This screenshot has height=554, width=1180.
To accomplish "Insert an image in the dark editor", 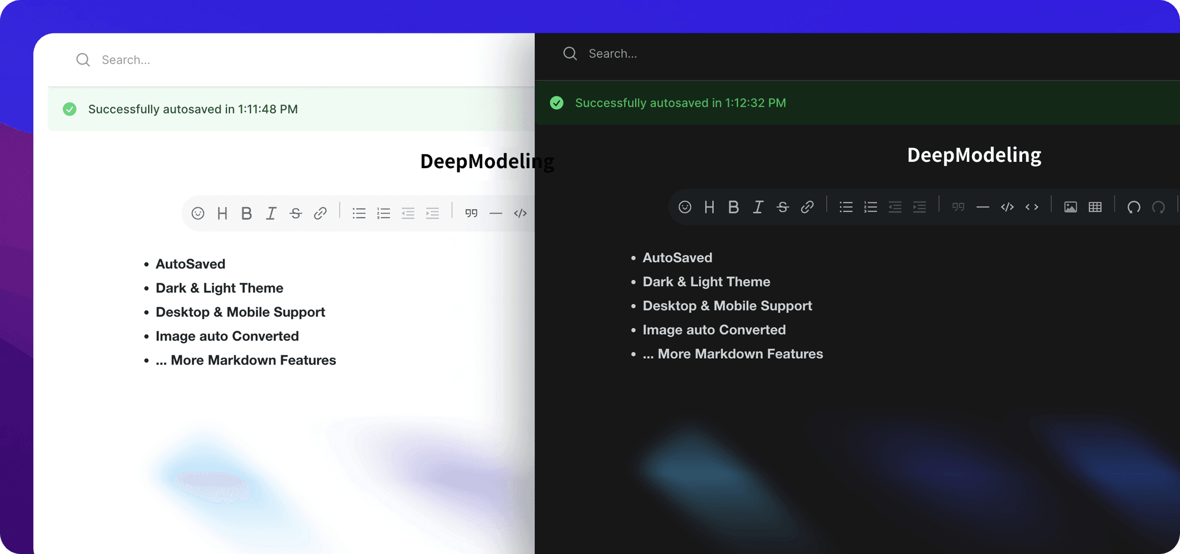I will (x=1071, y=207).
